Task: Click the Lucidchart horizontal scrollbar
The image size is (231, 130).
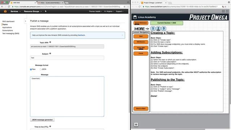Action: pos(180,129)
